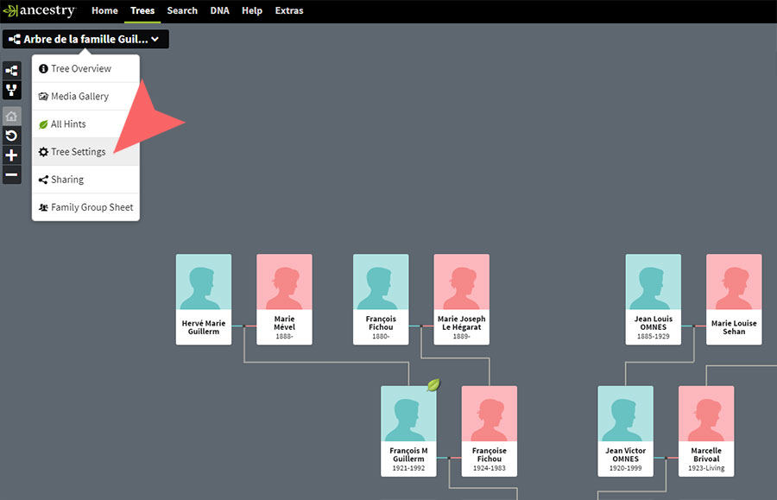Viewport: 777px width, 500px height.
Task: Go to Search in top navigation
Action: tap(182, 11)
